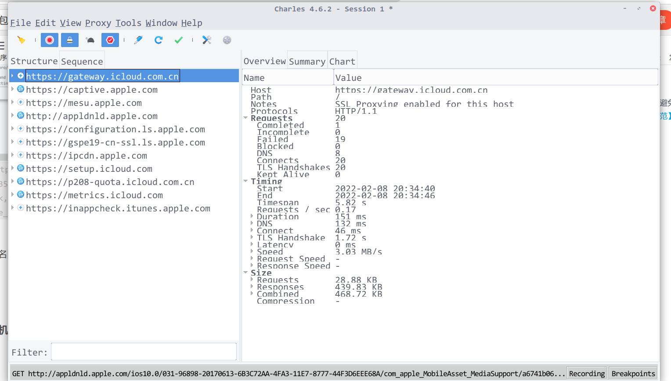Open the Tools menu
The width and height of the screenshot is (671, 381).
tap(129, 23)
